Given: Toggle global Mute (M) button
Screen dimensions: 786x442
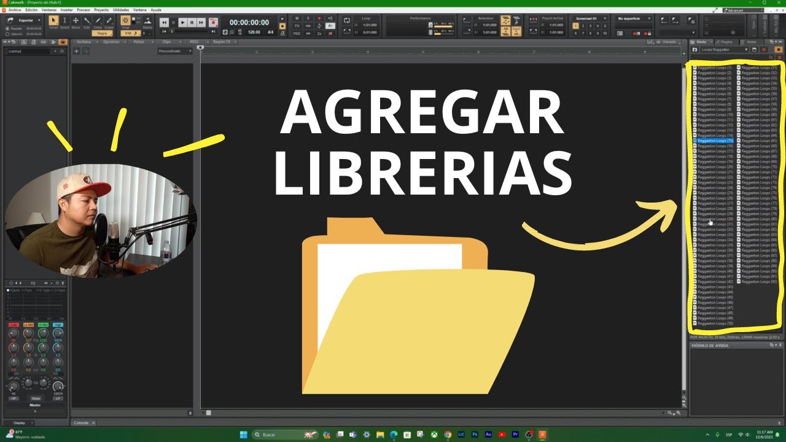Looking at the screenshot, I should point(297,18).
